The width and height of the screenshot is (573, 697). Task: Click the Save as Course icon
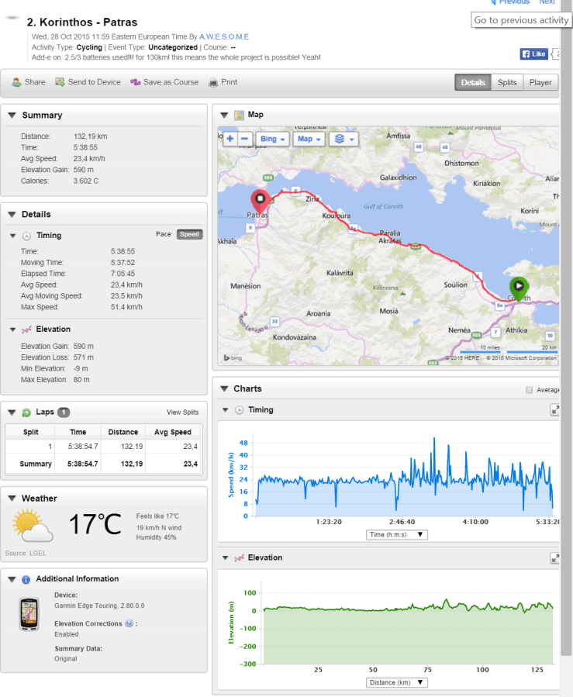(x=135, y=82)
